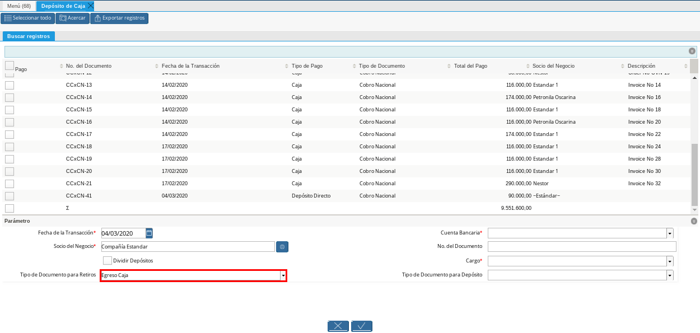This screenshot has width=700, height=333.
Task: Collapse the search criteria panel arrow
Action: coord(692,51)
